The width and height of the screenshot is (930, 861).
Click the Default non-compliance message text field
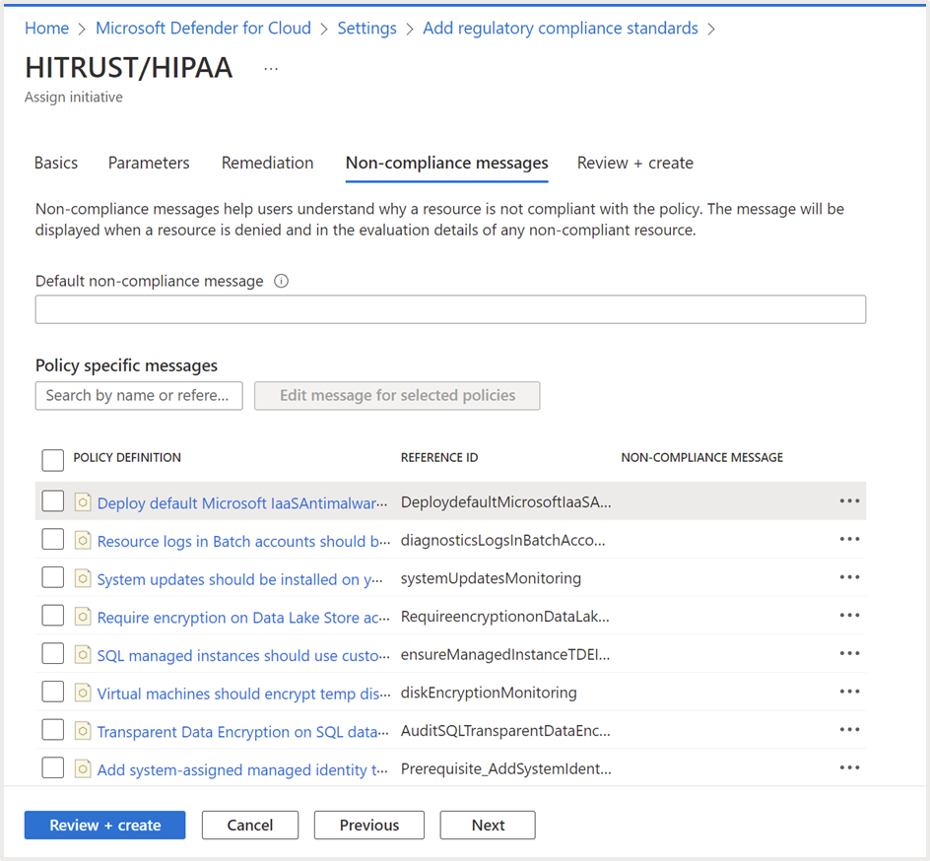[450, 310]
